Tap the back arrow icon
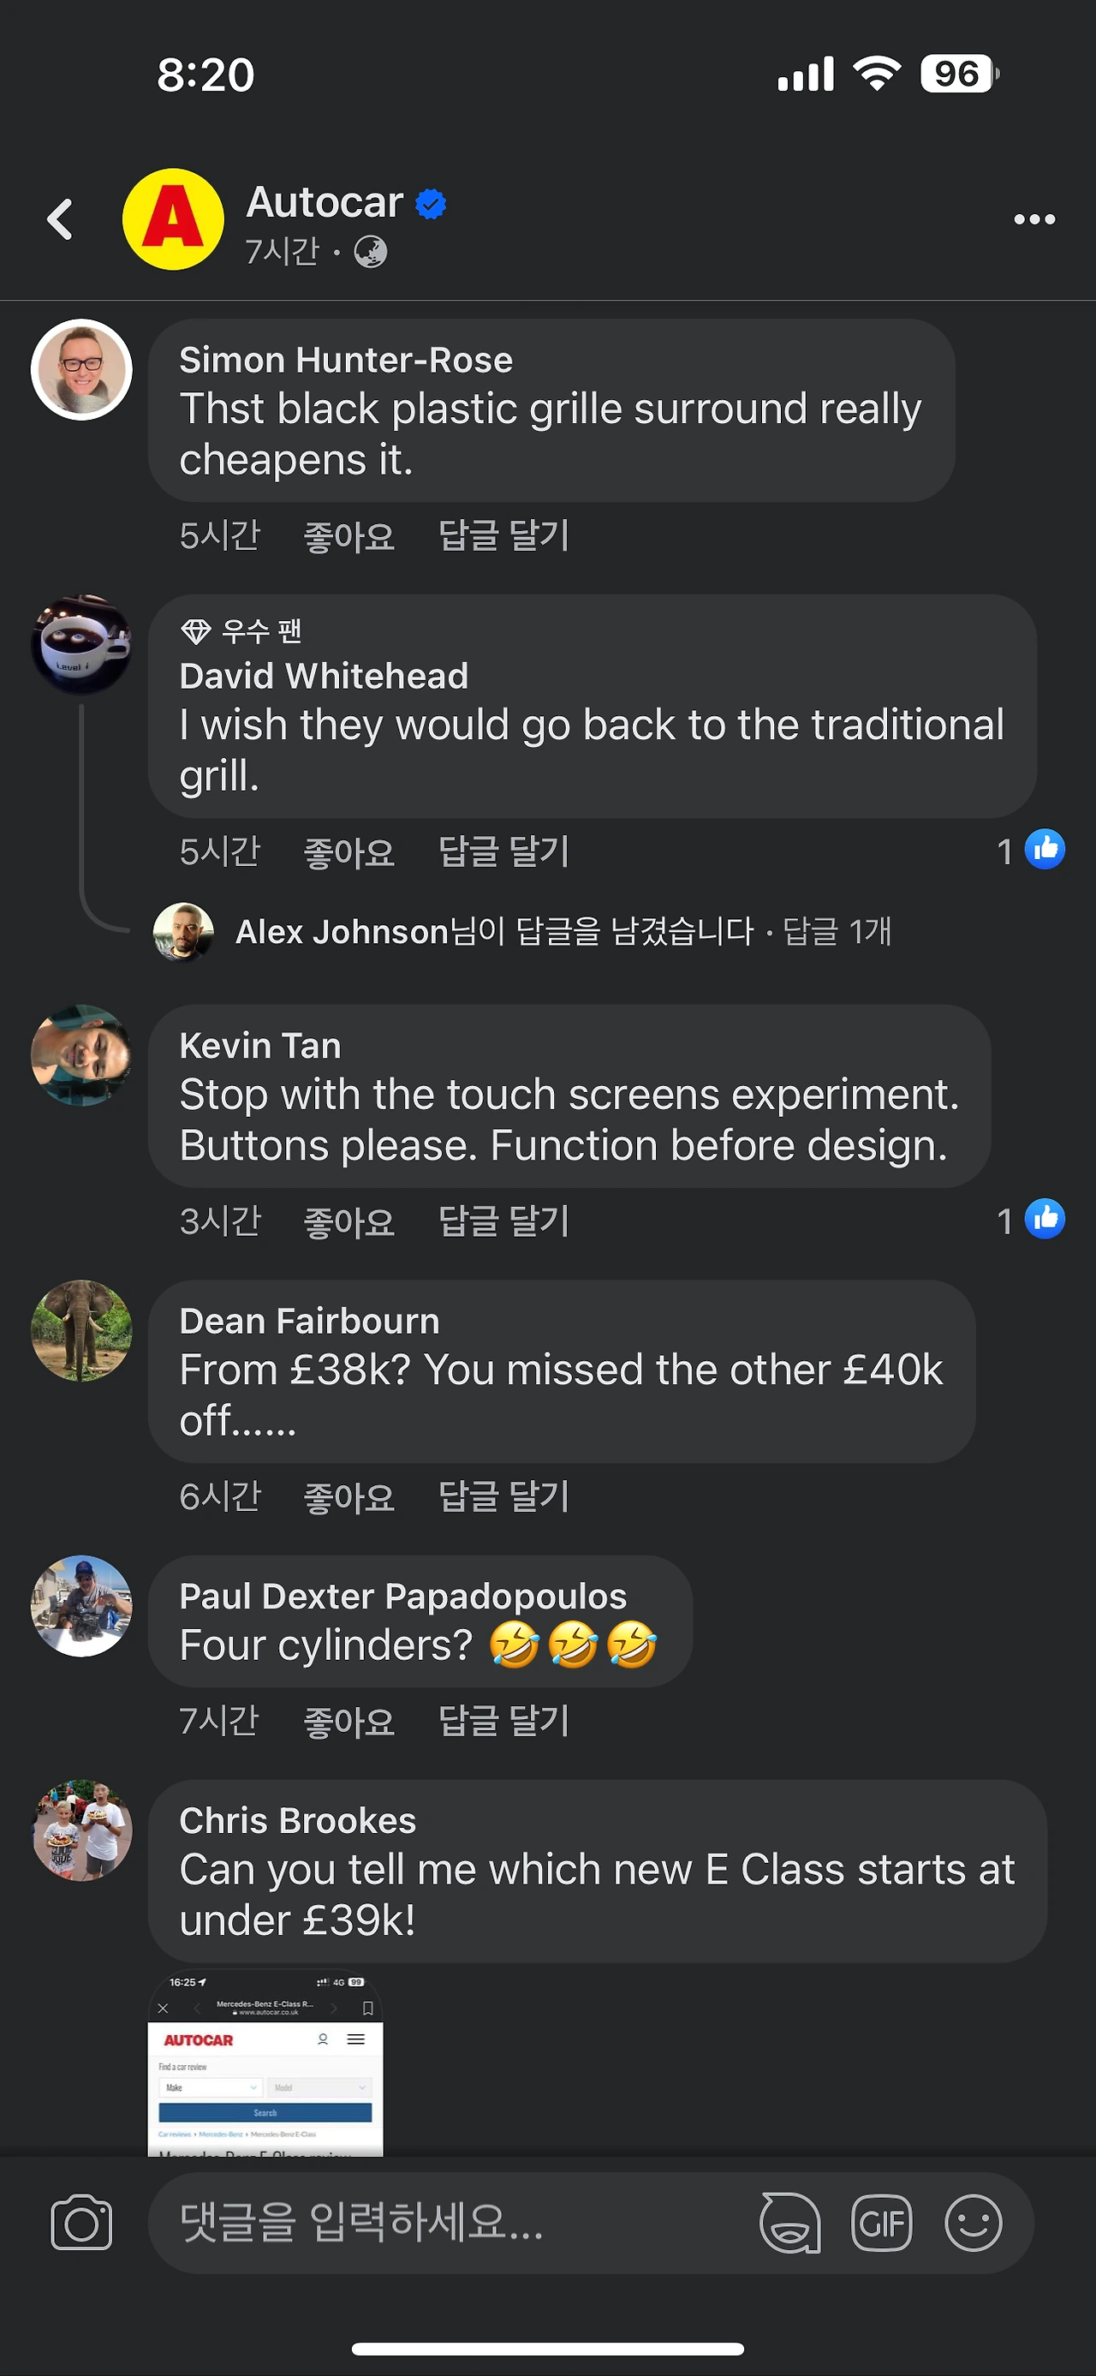 point(60,219)
